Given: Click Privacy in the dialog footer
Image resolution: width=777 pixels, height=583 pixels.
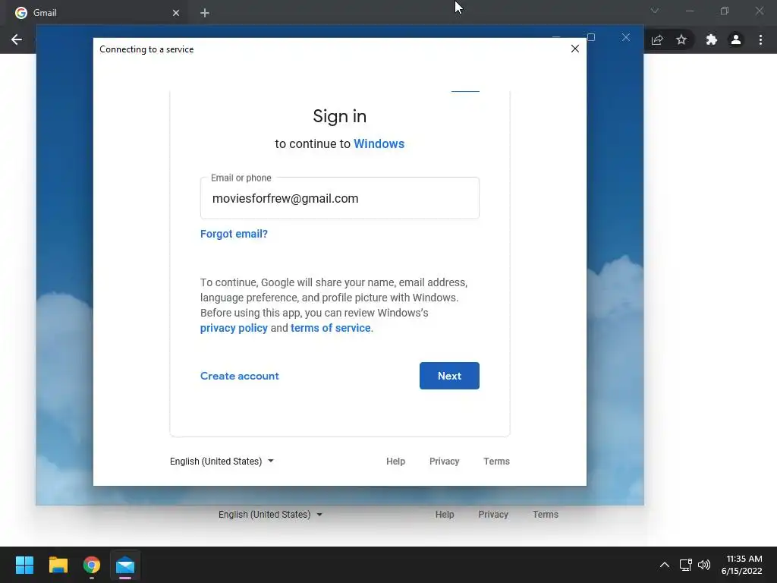Looking at the screenshot, I should pyautogui.click(x=444, y=461).
